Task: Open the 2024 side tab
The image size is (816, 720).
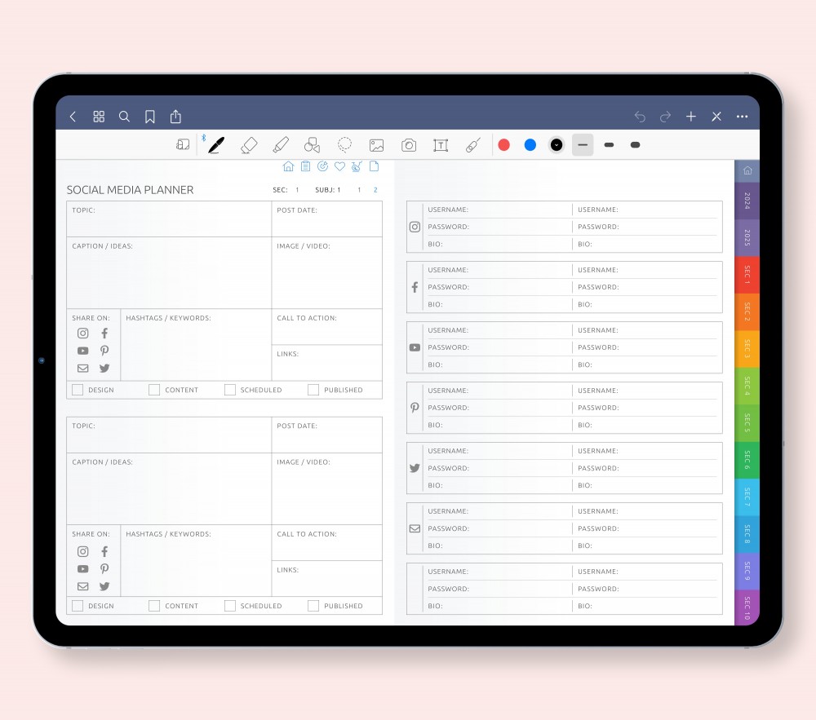Action: pos(747,201)
